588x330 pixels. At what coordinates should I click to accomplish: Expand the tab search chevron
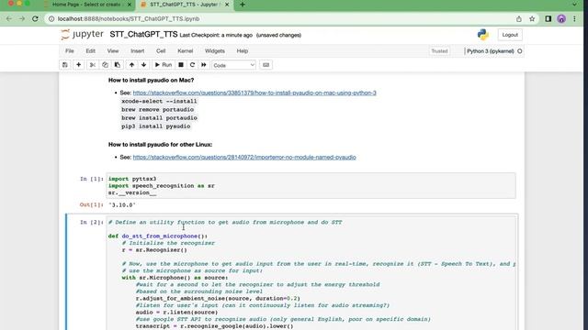point(574,5)
